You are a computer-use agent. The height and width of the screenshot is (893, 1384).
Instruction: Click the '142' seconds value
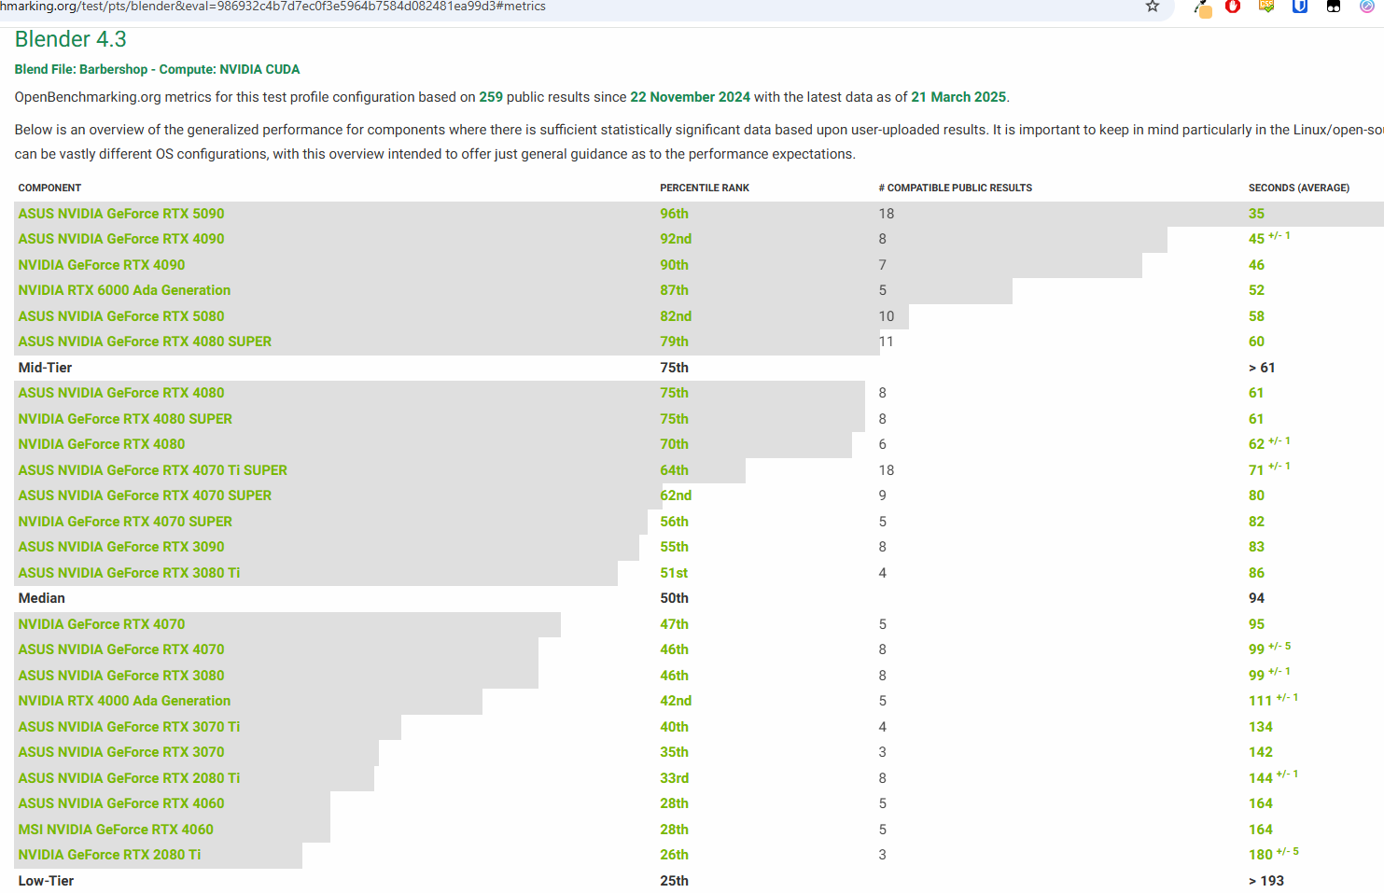coord(1261,752)
